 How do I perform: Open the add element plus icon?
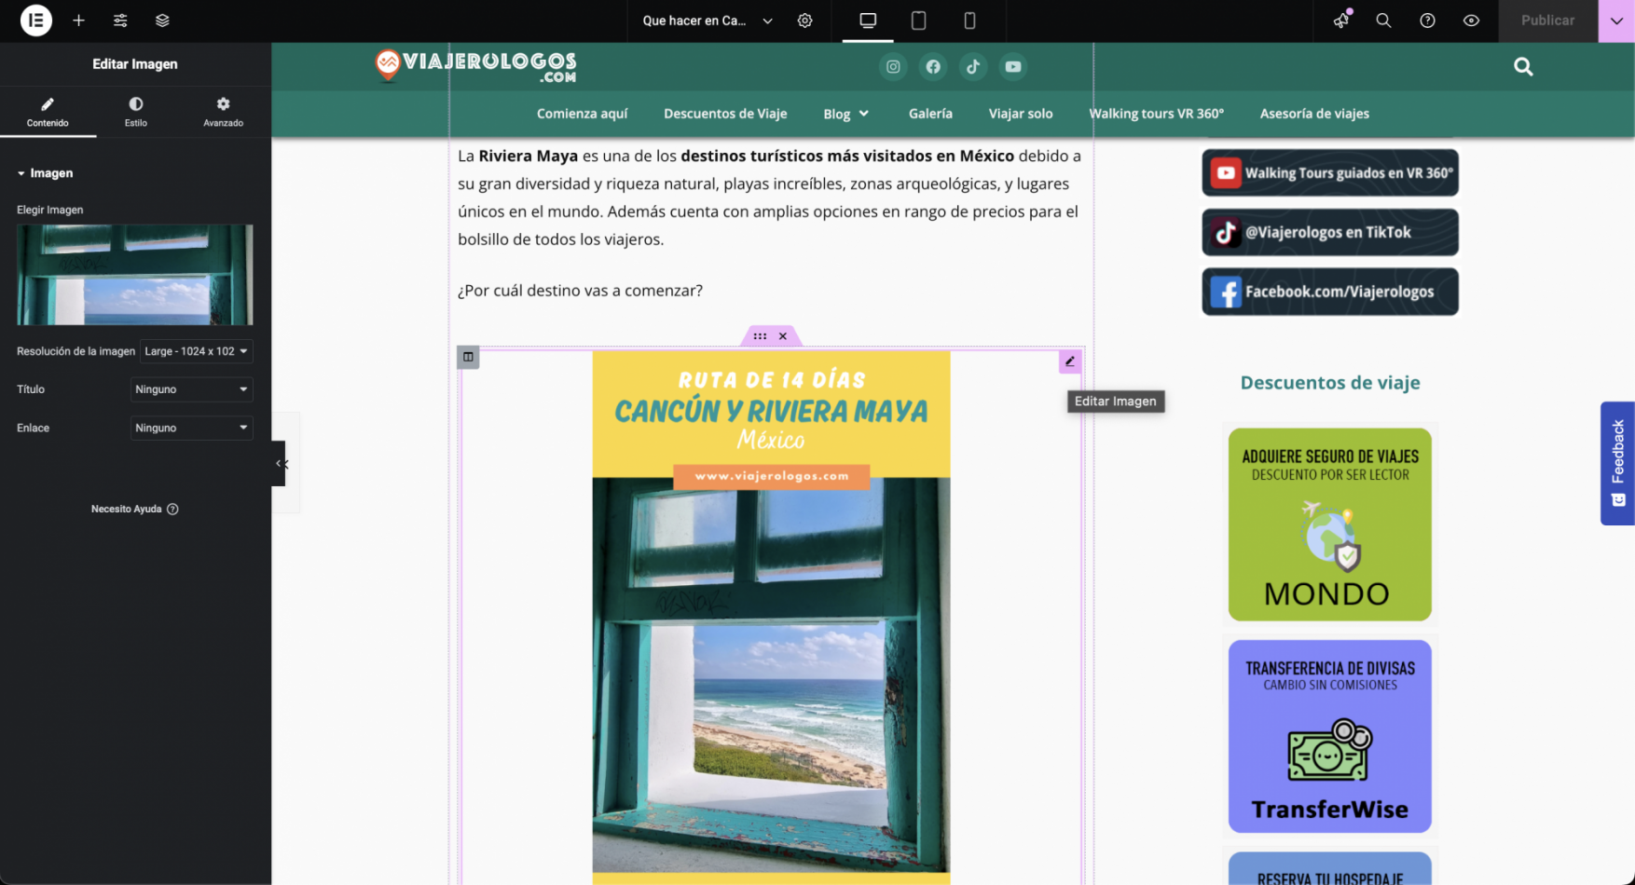pyautogui.click(x=79, y=20)
